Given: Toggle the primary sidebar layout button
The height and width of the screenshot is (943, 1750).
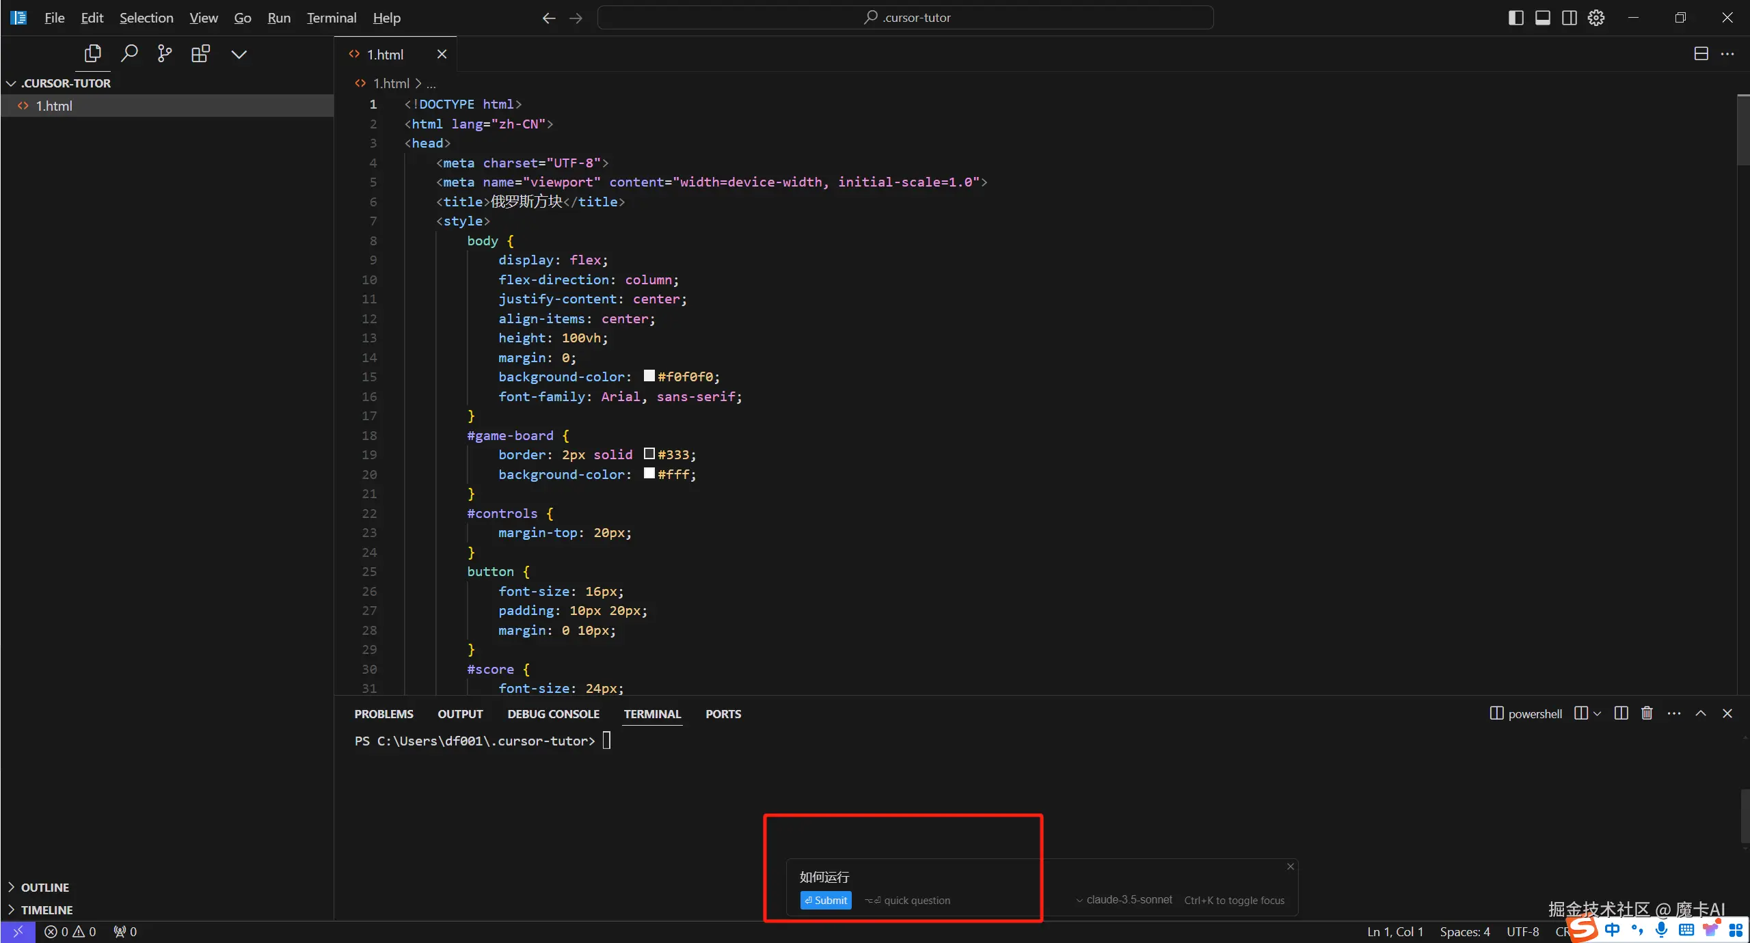Looking at the screenshot, I should pyautogui.click(x=1516, y=18).
